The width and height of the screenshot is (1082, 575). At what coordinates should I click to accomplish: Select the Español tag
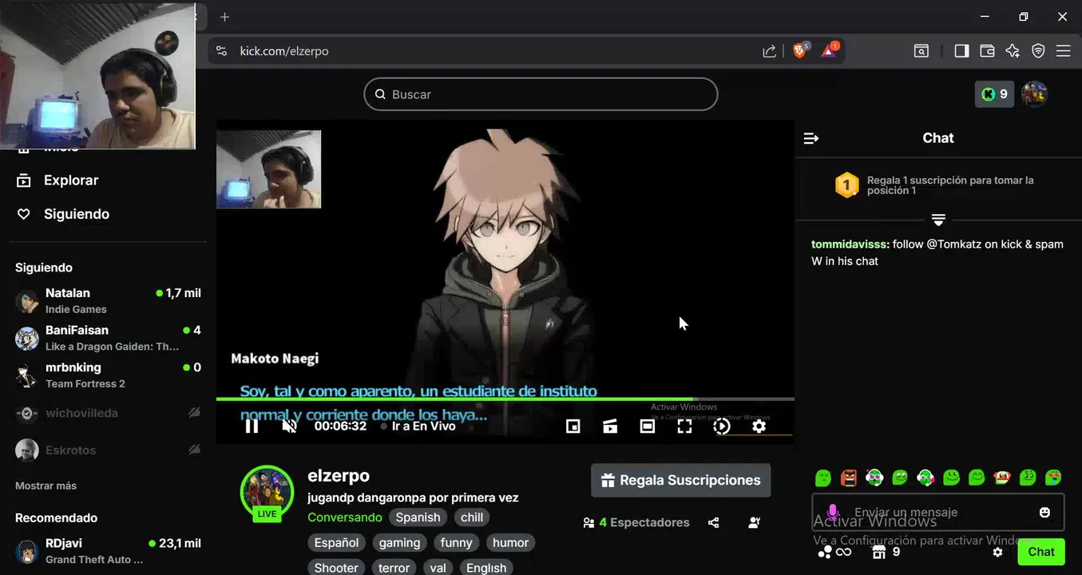coord(336,543)
